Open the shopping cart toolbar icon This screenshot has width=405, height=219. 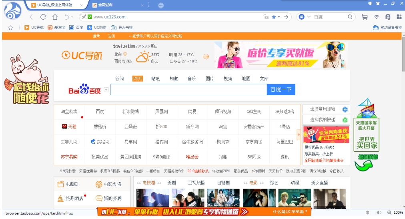coord(365,17)
